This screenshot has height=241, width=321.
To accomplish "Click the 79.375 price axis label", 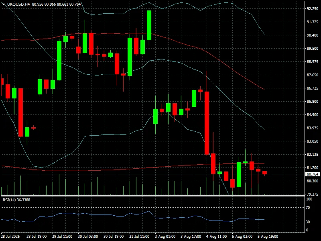I will pos(313,194).
